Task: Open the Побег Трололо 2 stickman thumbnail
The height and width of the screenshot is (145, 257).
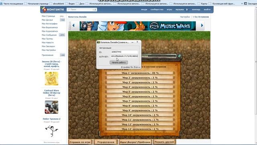Action: pos(51,131)
